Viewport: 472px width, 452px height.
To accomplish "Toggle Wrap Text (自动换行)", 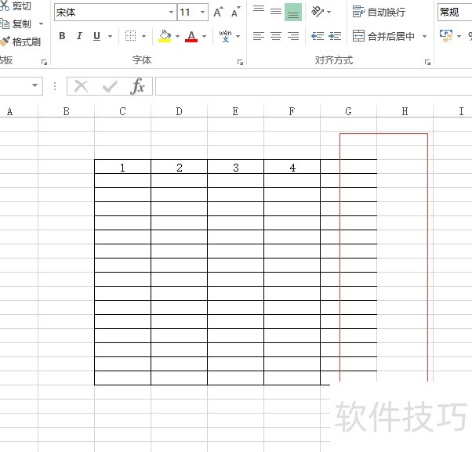I will [x=379, y=12].
